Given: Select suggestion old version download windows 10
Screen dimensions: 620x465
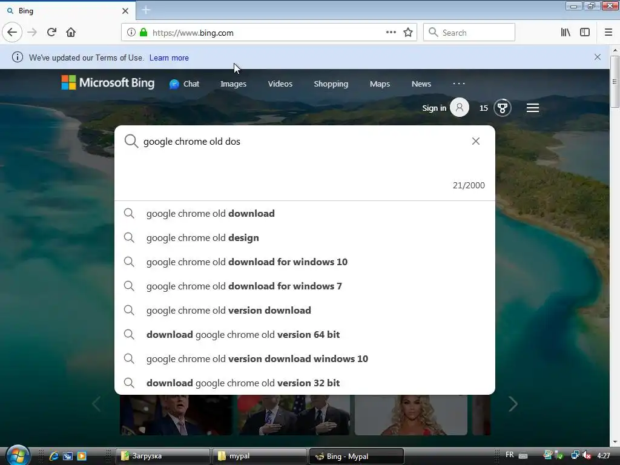Looking at the screenshot, I should (305, 358).
